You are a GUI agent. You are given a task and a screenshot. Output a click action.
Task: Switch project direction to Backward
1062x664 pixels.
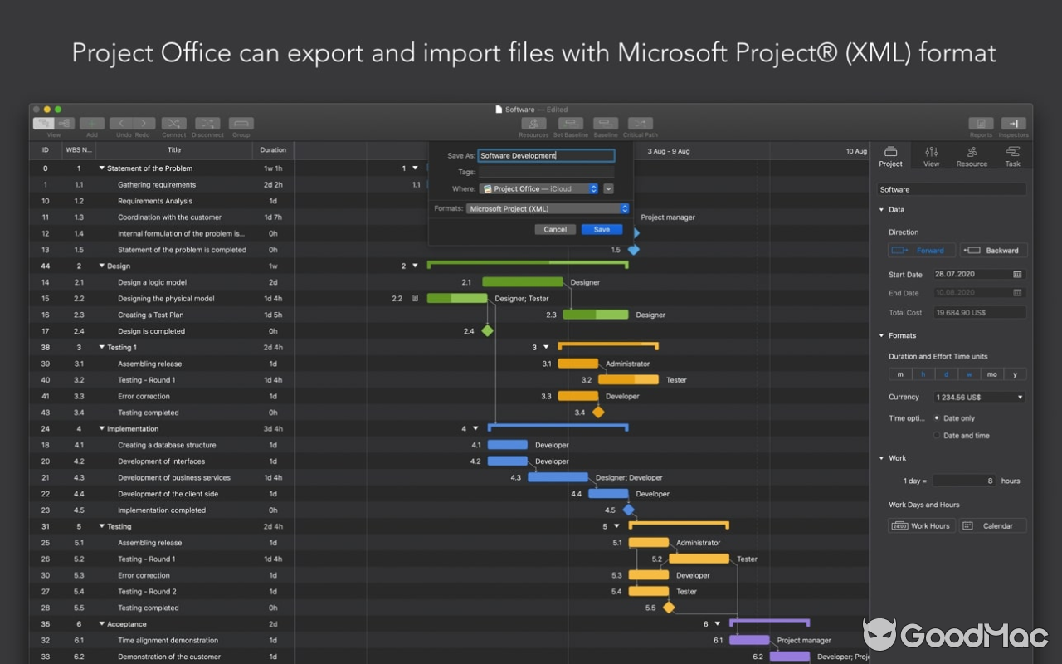(x=993, y=250)
